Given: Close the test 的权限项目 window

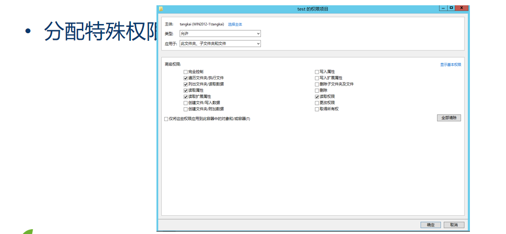Looking at the screenshot, I should pos(462,8).
